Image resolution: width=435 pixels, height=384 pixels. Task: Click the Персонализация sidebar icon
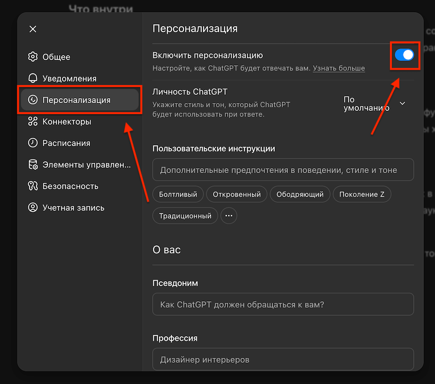(33, 100)
